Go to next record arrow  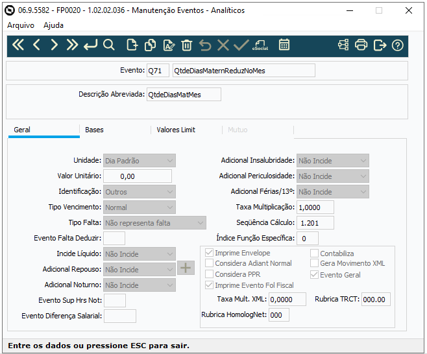pos(55,45)
